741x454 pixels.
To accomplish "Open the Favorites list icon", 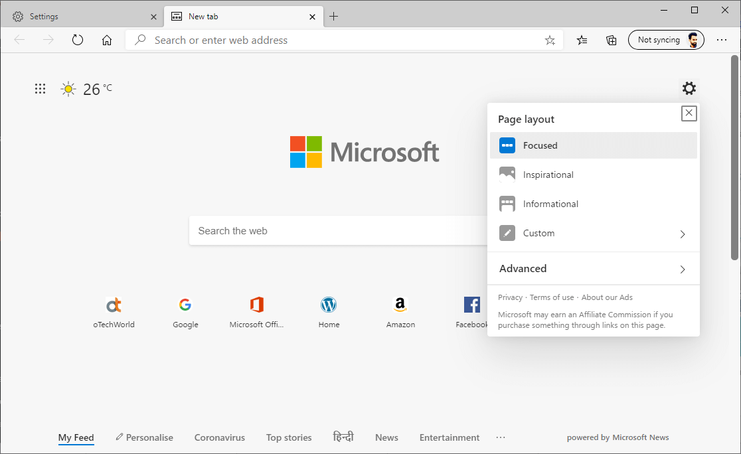I will [582, 40].
